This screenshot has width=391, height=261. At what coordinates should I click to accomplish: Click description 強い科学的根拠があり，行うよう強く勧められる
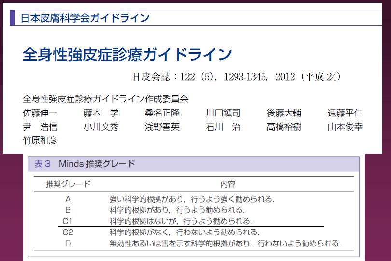[x=192, y=199]
